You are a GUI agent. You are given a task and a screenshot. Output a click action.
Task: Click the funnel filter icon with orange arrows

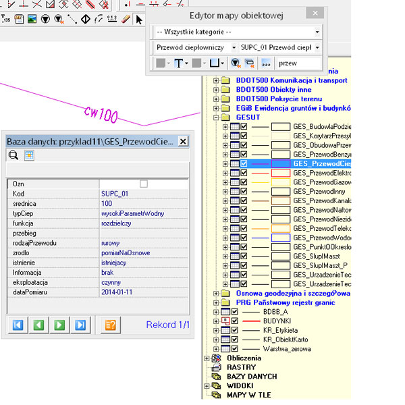[x=59, y=19]
